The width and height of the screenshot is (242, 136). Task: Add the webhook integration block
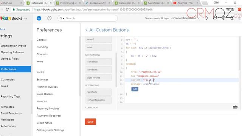click(99, 92)
